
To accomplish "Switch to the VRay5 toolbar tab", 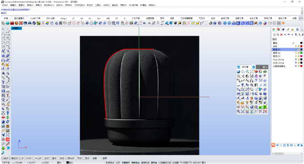I will click(x=63, y=18).
